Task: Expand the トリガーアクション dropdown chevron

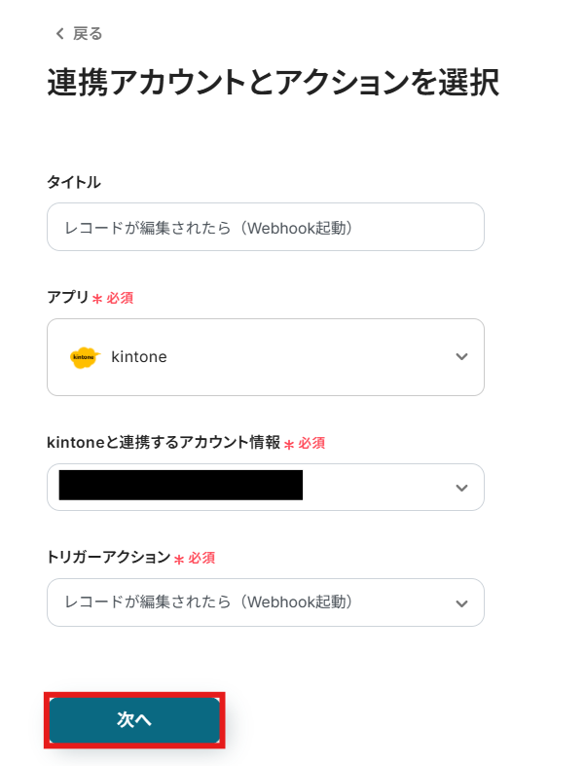Action: pos(461,603)
